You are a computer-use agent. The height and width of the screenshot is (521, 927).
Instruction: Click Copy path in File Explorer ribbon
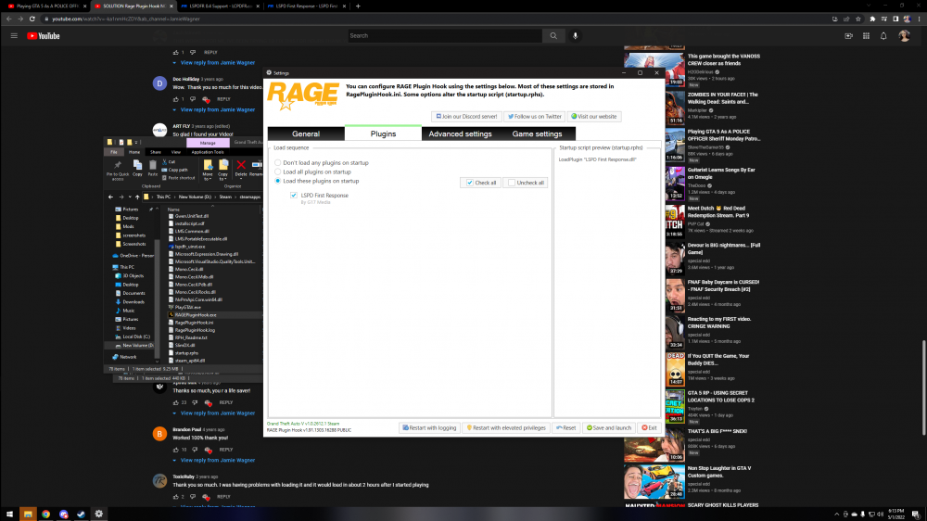point(175,170)
